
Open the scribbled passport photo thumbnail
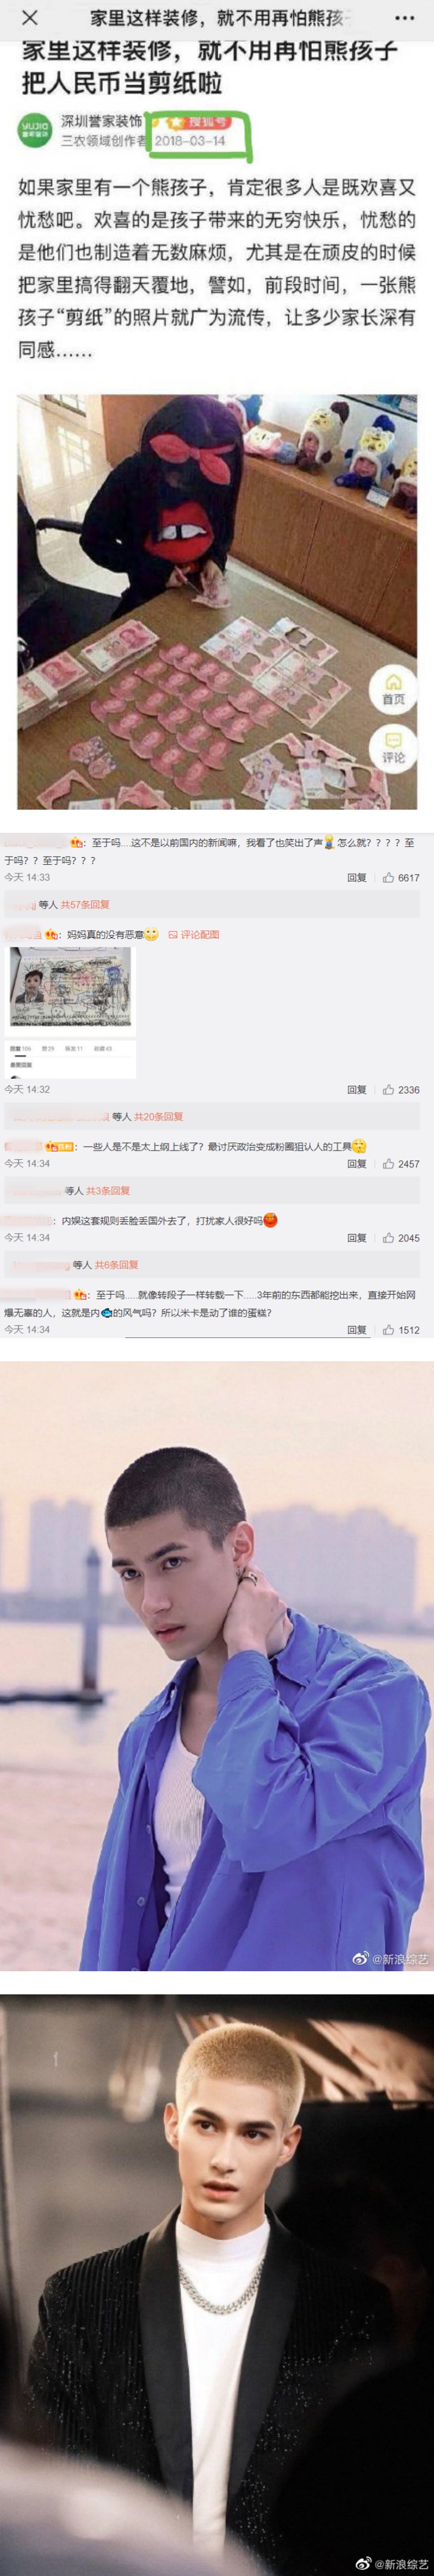[x=70, y=987]
